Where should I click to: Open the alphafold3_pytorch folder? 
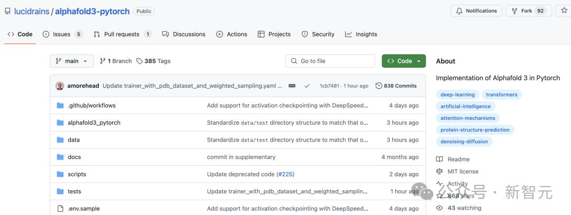pos(94,123)
